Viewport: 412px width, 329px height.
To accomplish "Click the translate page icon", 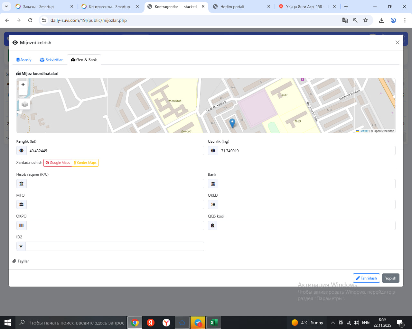I will (345, 20).
